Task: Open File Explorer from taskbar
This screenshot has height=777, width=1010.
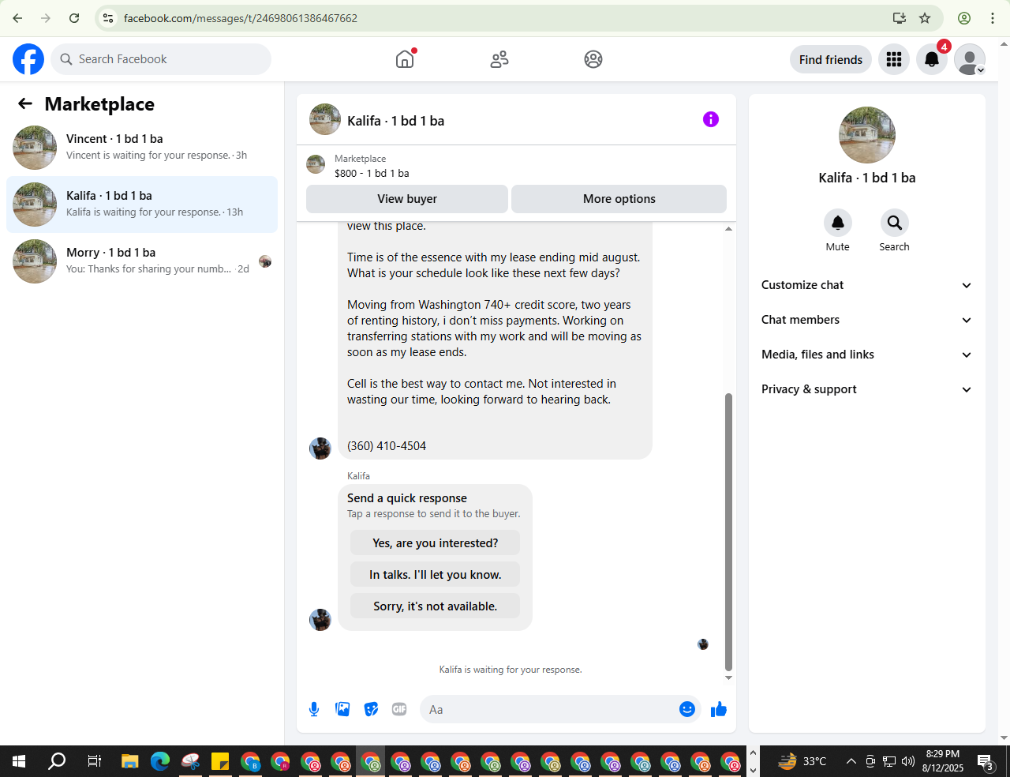Action: [130, 761]
